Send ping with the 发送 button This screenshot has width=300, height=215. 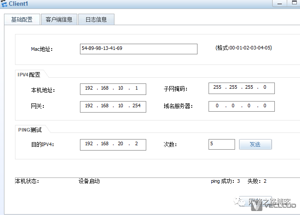(x=255, y=144)
